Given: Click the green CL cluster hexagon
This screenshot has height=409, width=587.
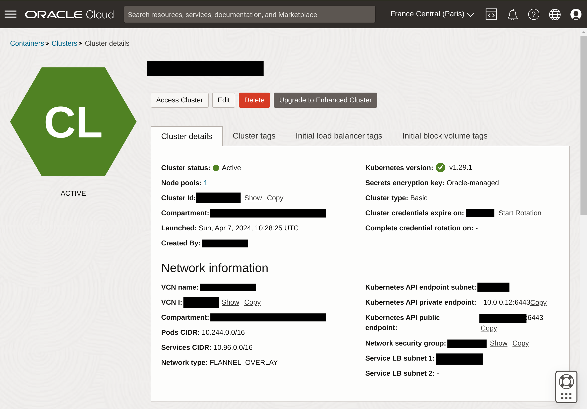Looking at the screenshot, I should [x=73, y=122].
